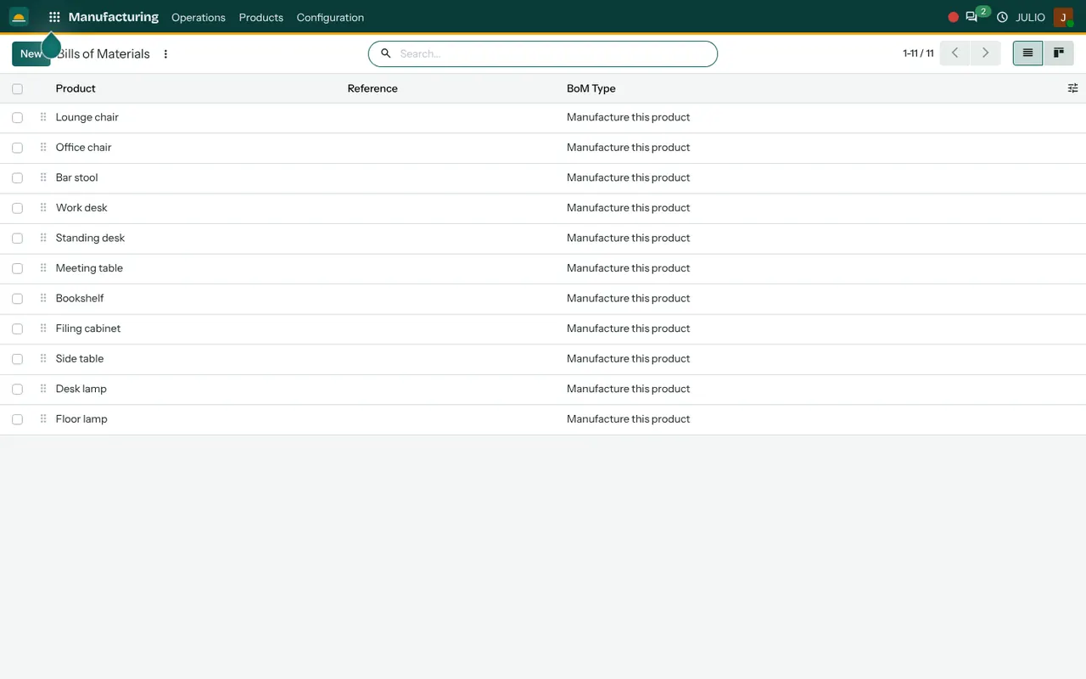Go to next page arrow
This screenshot has height=679, width=1086.
pos(985,53)
